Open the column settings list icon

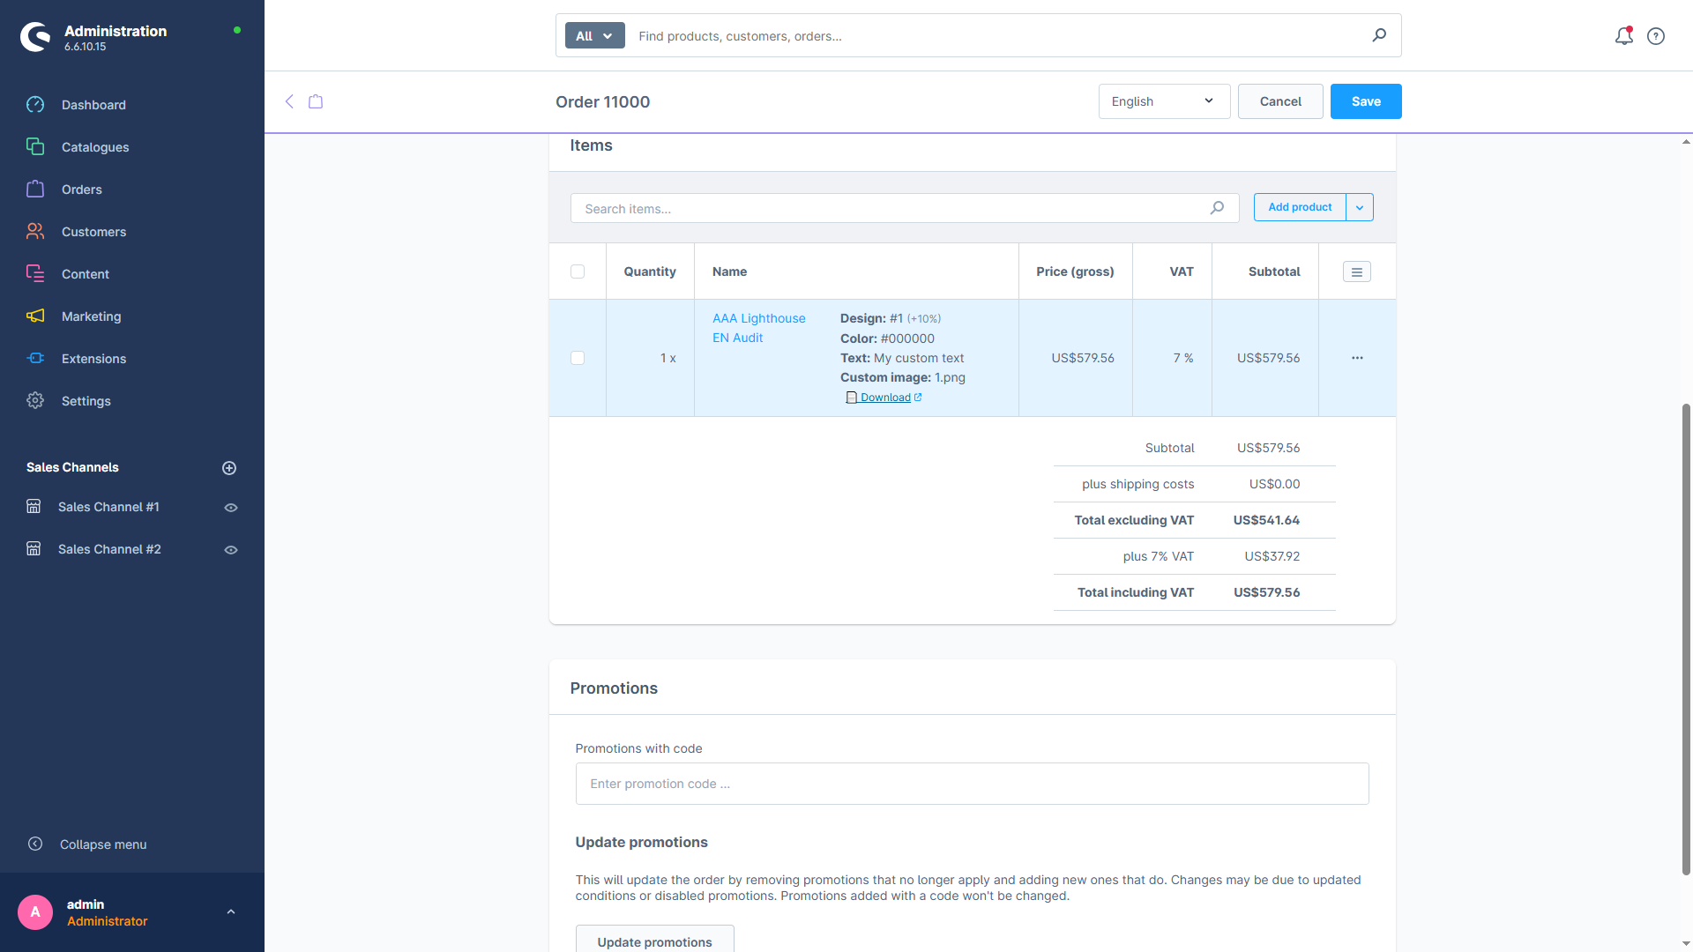[1357, 272]
